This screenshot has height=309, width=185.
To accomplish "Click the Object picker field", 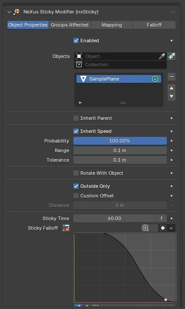I will (120, 56).
